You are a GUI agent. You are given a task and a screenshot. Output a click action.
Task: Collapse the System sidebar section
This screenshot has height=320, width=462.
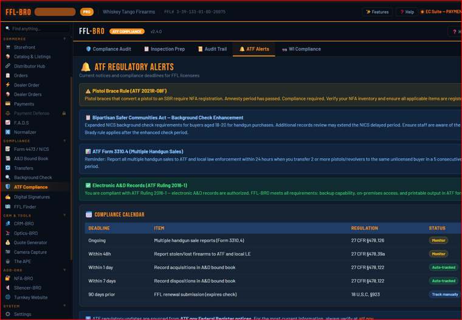64,306
